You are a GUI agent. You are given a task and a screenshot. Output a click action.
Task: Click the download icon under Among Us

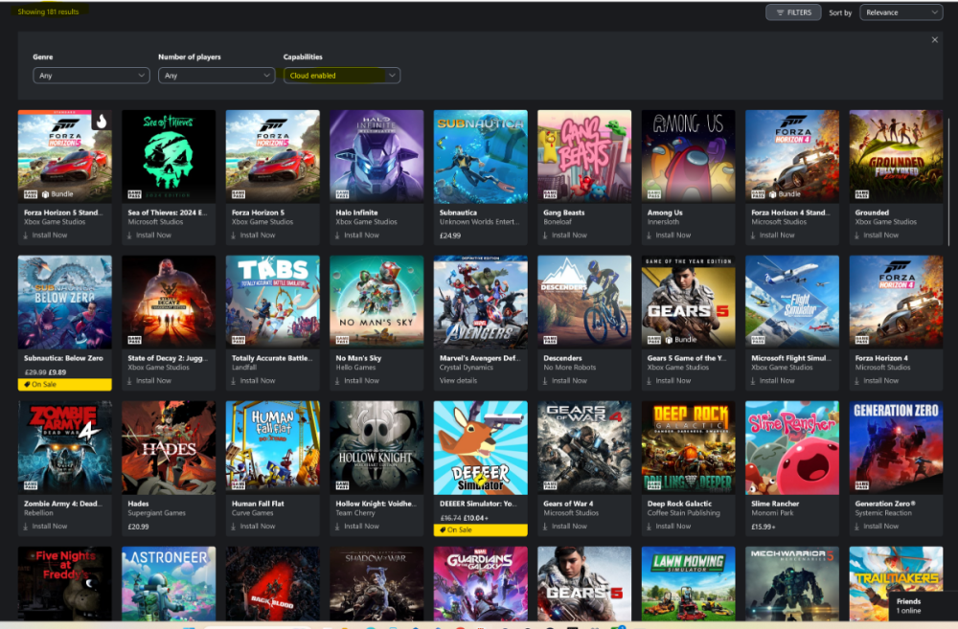click(x=648, y=236)
